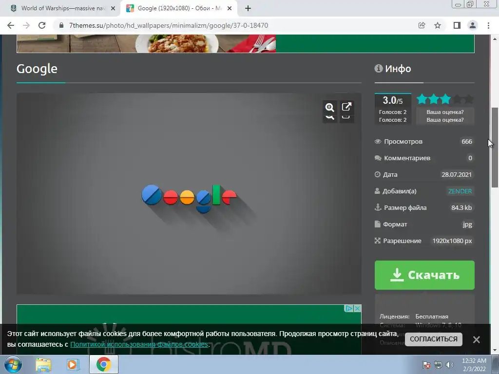The width and height of the screenshot is (499, 374).
Task: Close the World of Warships tab
Action: point(113,8)
